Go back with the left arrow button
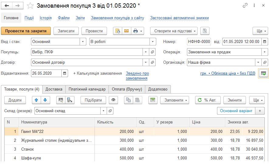Image resolution: width=269 pixels, height=164 pixels. click(7, 6)
